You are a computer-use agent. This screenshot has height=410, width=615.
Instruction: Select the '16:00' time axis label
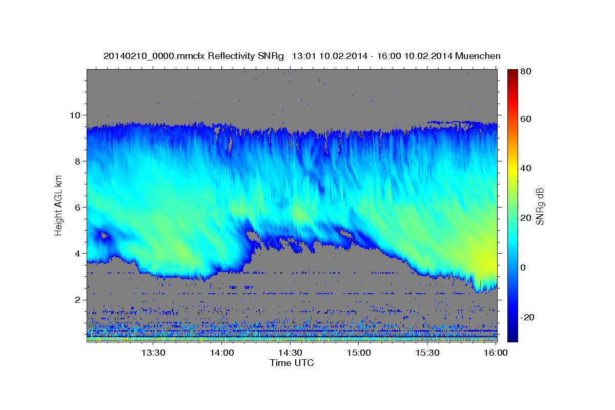[496, 353]
